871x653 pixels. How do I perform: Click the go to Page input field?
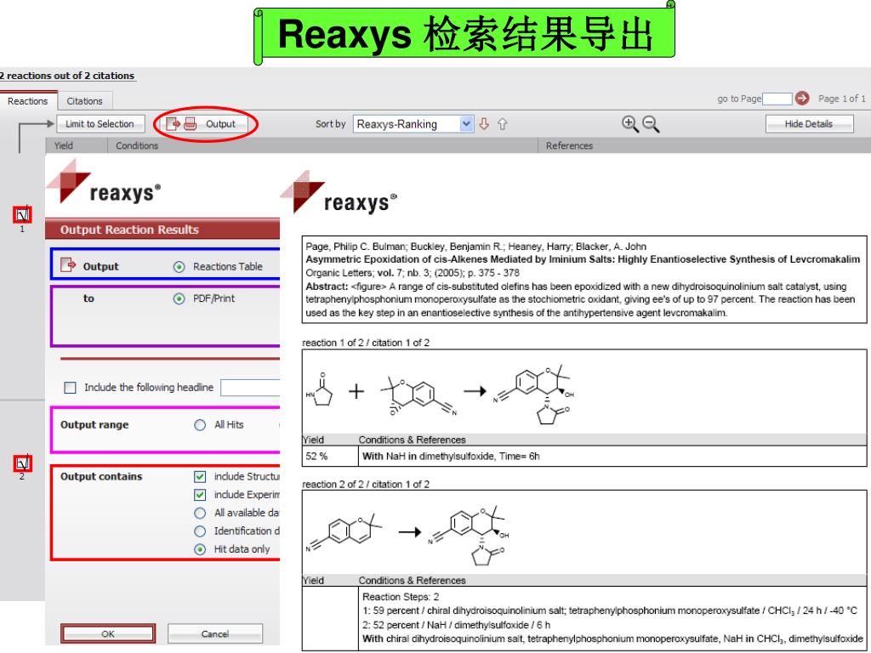tap(777, 99)
